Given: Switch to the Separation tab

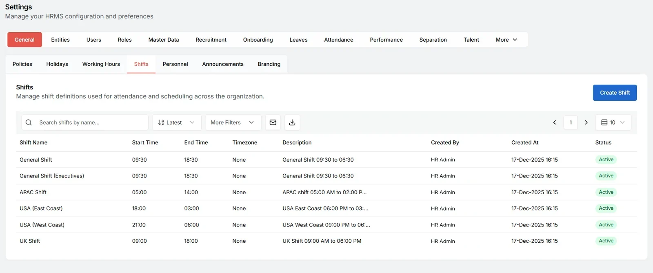Looking at the screenshot, I should (433, 40).
